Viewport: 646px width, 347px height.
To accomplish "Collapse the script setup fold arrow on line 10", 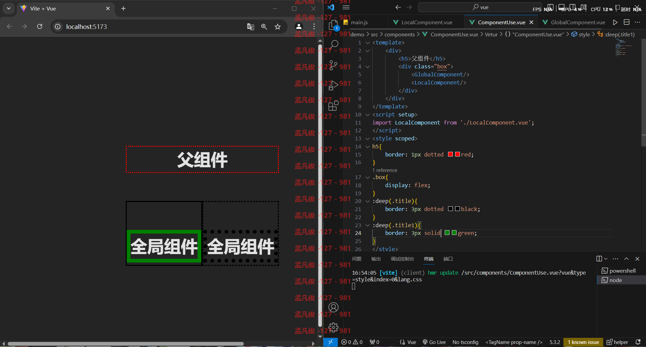I will (368, 115).
